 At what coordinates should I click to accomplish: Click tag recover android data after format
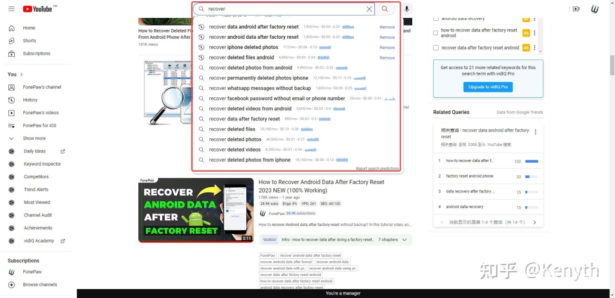286,262
